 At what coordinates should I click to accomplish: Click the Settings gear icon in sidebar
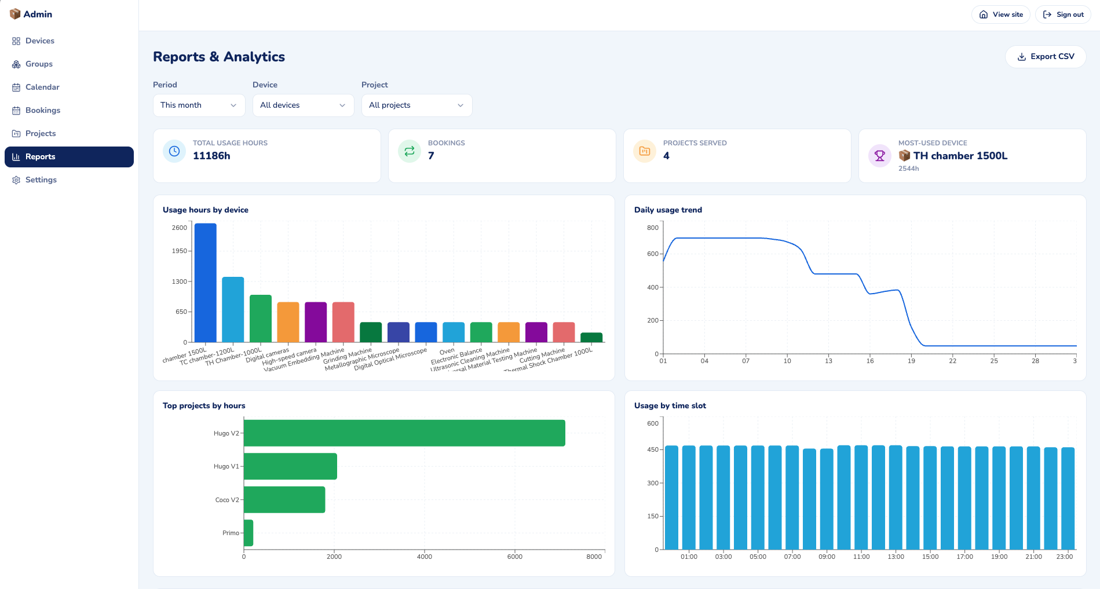pyautogui.click(x=16, y=180)
